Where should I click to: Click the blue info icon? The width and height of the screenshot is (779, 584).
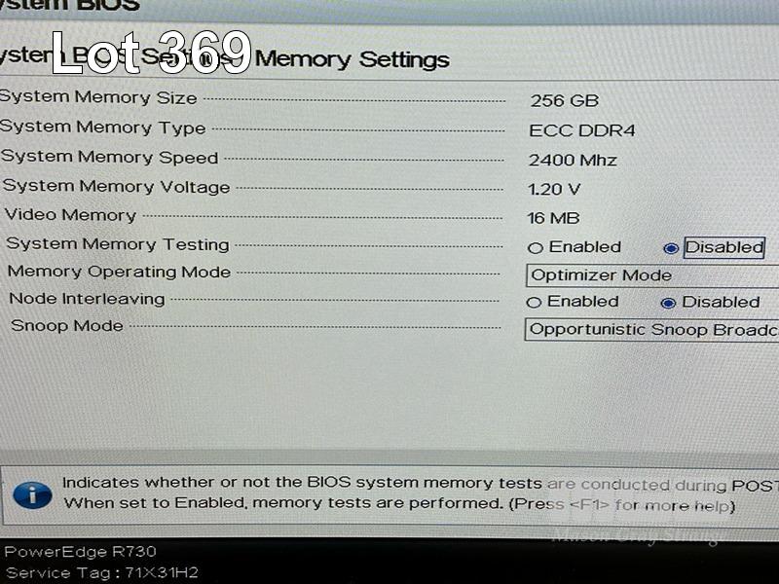pyautogui.click(x=32, y=495)
